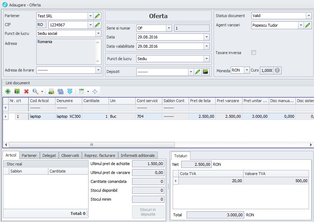Open the Data date picker dropdown
This screenshot has width=314, height=222.
point(206,37)
